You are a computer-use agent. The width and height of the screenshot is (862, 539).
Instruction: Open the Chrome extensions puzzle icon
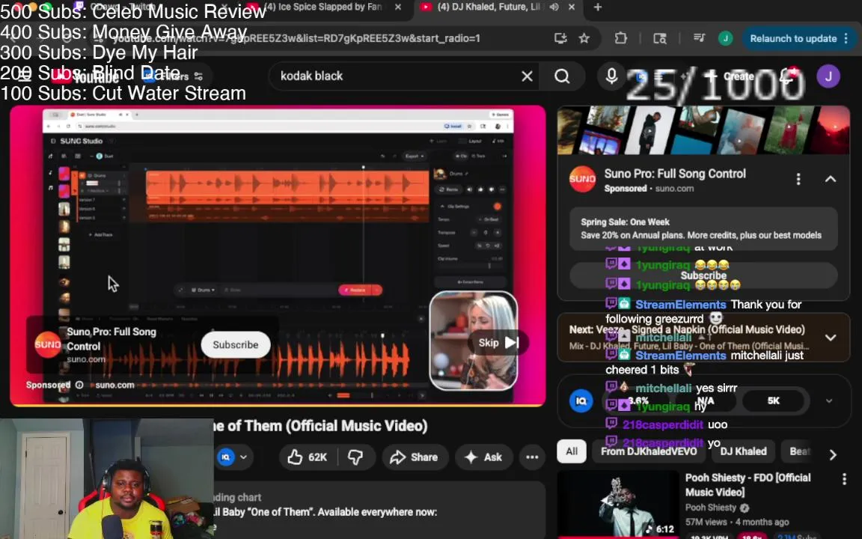pos(620,38)
